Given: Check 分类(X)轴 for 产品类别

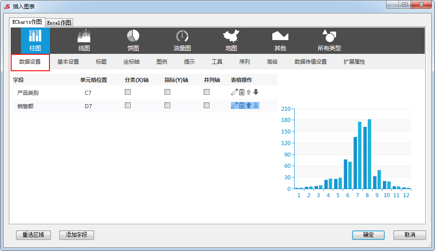Looking at the screenshot, I should 127,92.
